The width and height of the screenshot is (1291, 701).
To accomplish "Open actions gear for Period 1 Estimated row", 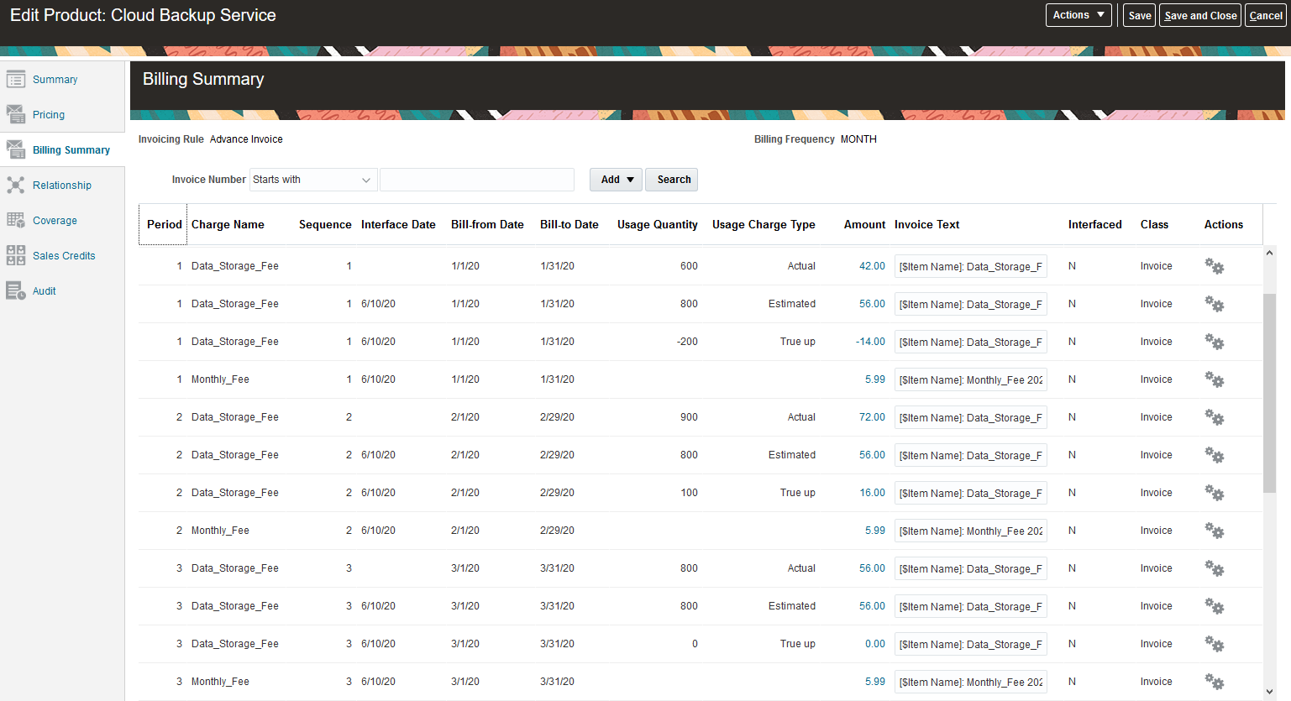I will [1215, 304].
